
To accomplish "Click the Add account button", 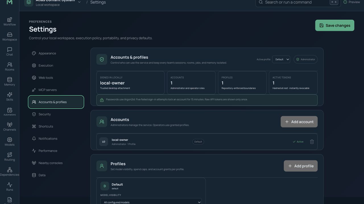I will pos(299,122).
